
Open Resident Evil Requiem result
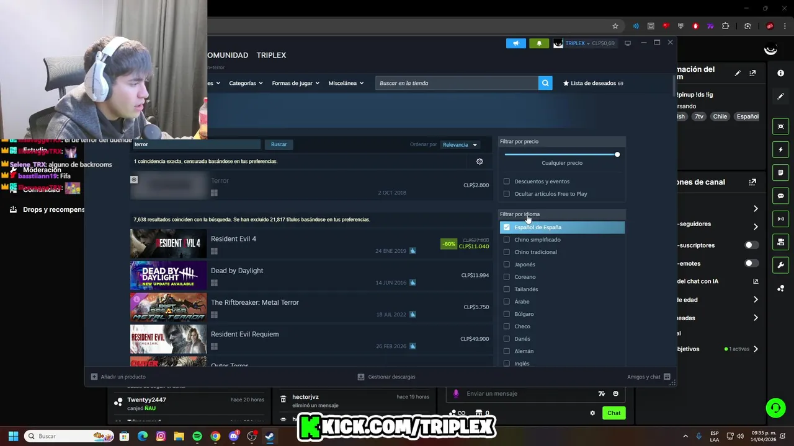pyautogui.click(x=310, y=339)
